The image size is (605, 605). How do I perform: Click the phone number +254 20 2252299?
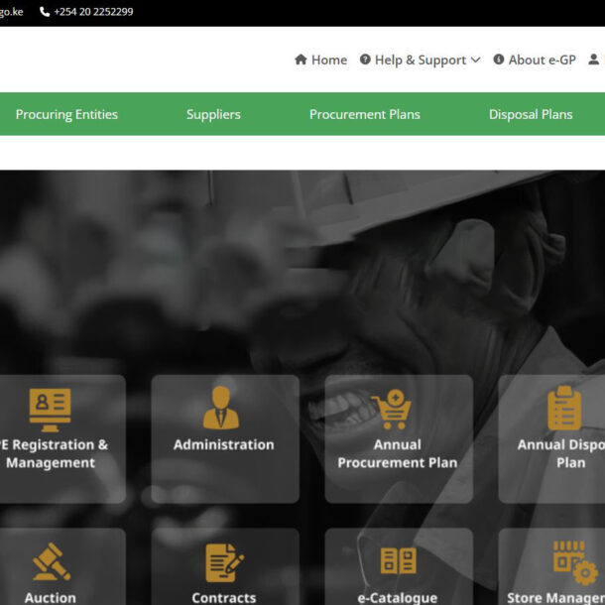tap(93, 12)
